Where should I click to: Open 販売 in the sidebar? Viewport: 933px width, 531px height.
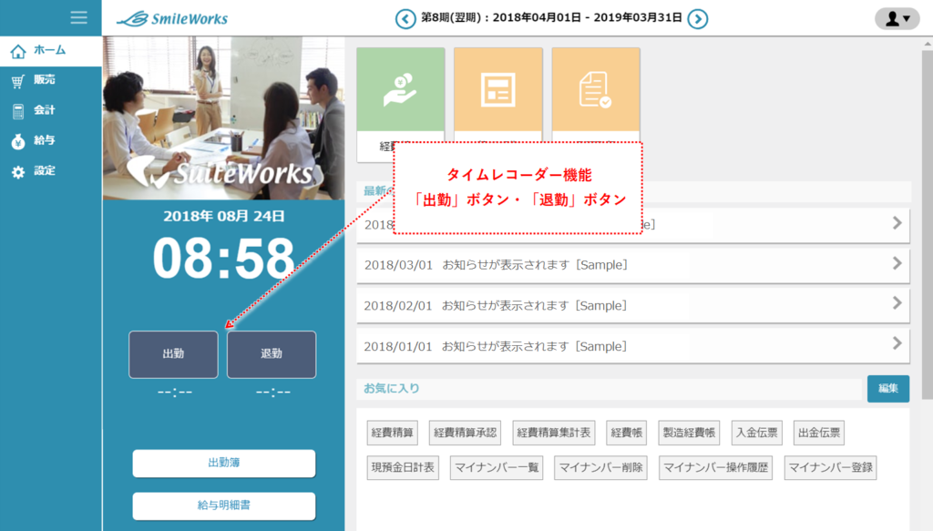[x=51, y=80]
